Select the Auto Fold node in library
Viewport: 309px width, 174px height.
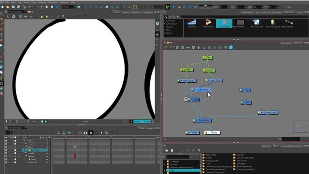tap(192, 24)
